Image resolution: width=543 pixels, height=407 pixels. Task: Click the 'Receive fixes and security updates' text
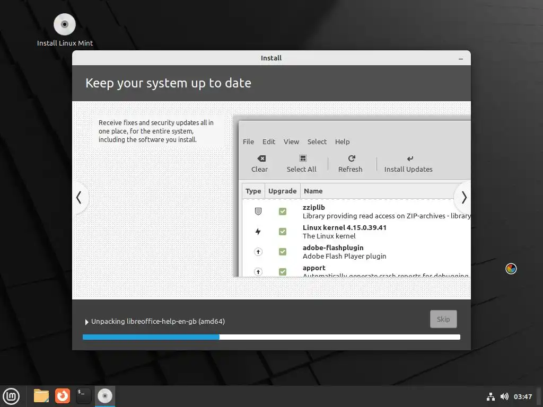pos(156,131)
